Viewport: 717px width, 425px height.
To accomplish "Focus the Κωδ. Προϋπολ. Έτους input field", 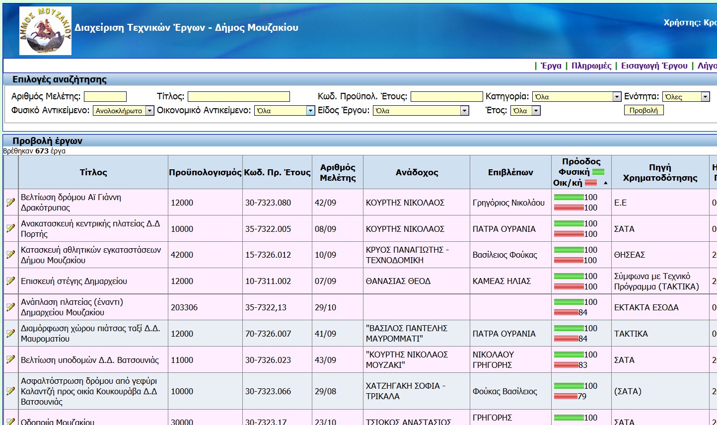I will click(447, 97).
